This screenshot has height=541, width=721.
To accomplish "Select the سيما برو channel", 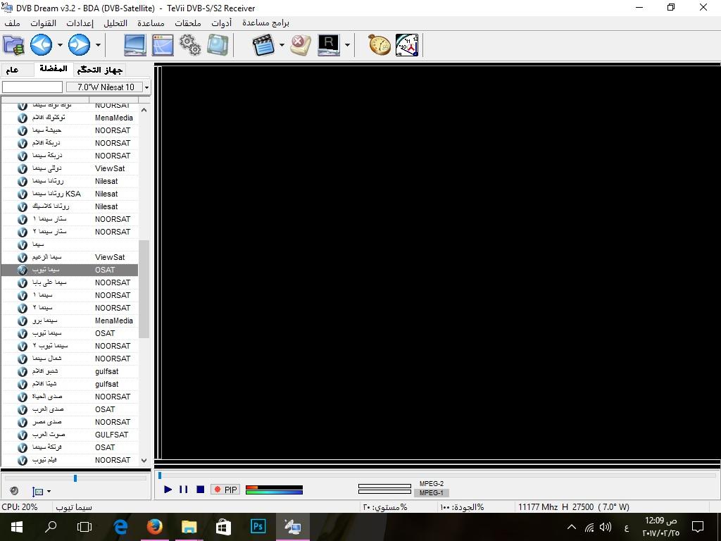I will click(x=70, y=321).
